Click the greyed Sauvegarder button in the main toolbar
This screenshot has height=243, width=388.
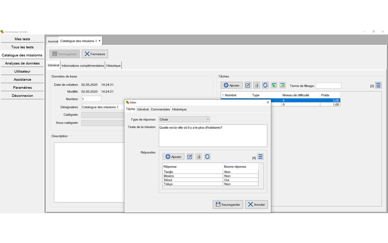pos(65,54)
